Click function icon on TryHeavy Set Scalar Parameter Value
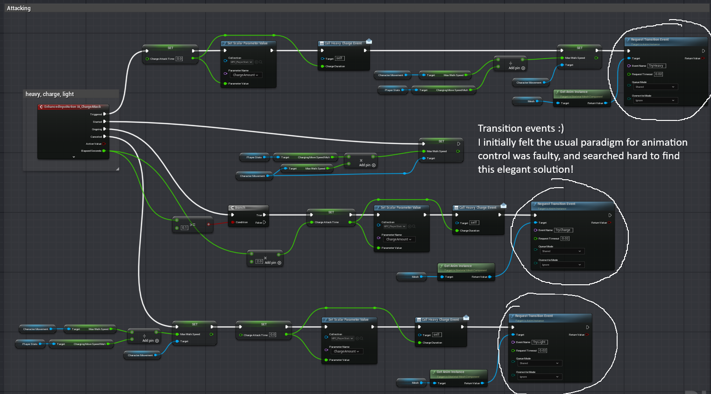This screenshot has width=711, height=394. tap(225, 43)
